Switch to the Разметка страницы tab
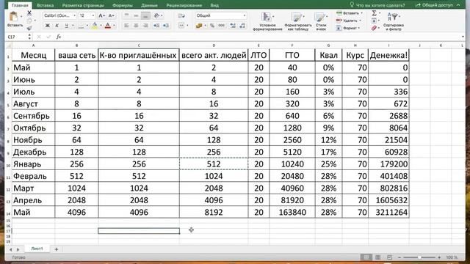The height and width of the screenshot is (264, 470). (x=83, y=5)
